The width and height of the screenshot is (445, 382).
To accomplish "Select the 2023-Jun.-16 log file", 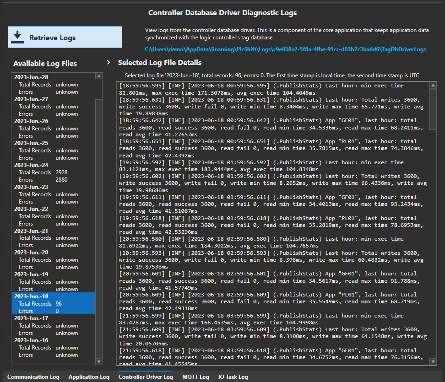I will pyautogui.click(x=54, y=347).
